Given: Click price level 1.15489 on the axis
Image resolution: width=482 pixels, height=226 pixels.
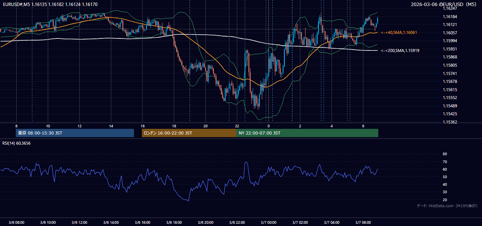Looking at the screenshot, I should click(x=450, y=106).
